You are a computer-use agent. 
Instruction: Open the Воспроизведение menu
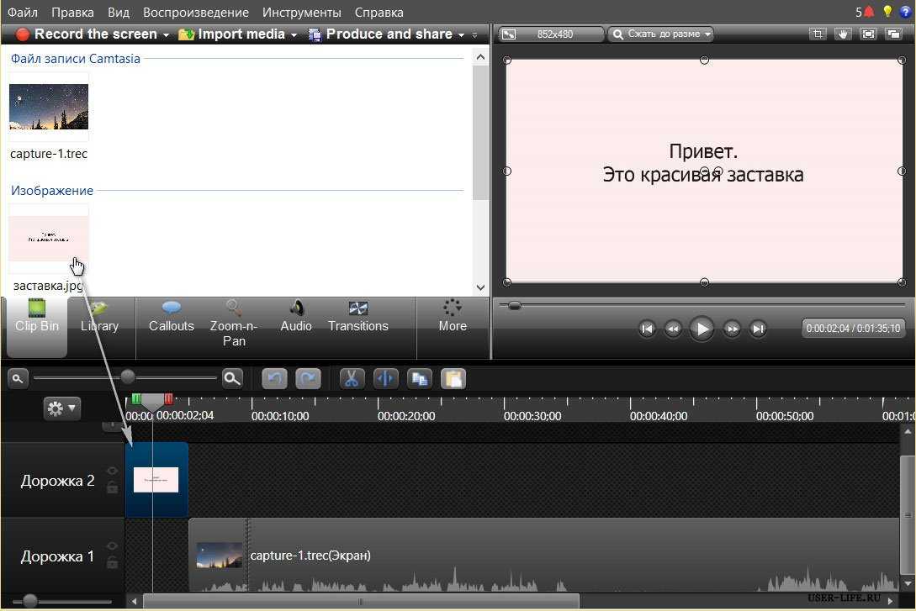pos(195,13)
